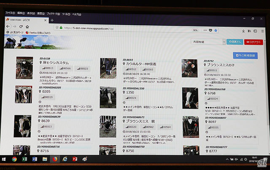The width and height of the screenshot is (270, 170).
Task: Launch Word from the taskbar
Action: coord(35,159)
